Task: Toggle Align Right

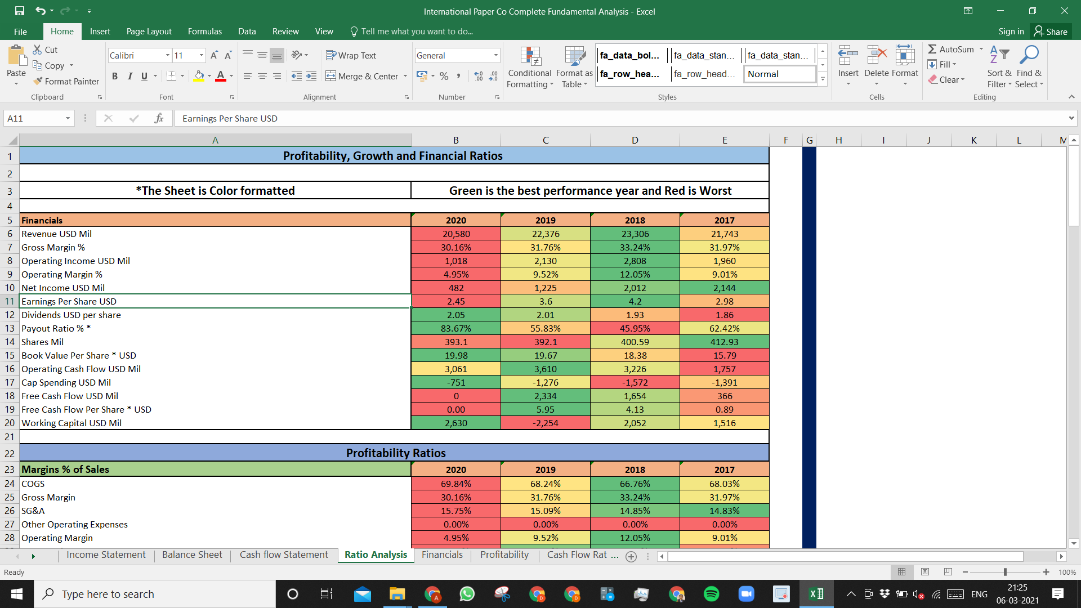Action: coord(276,76)
